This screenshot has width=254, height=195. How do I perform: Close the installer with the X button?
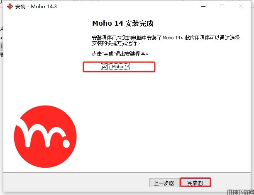pyautogui.click(x=241, y=6)
